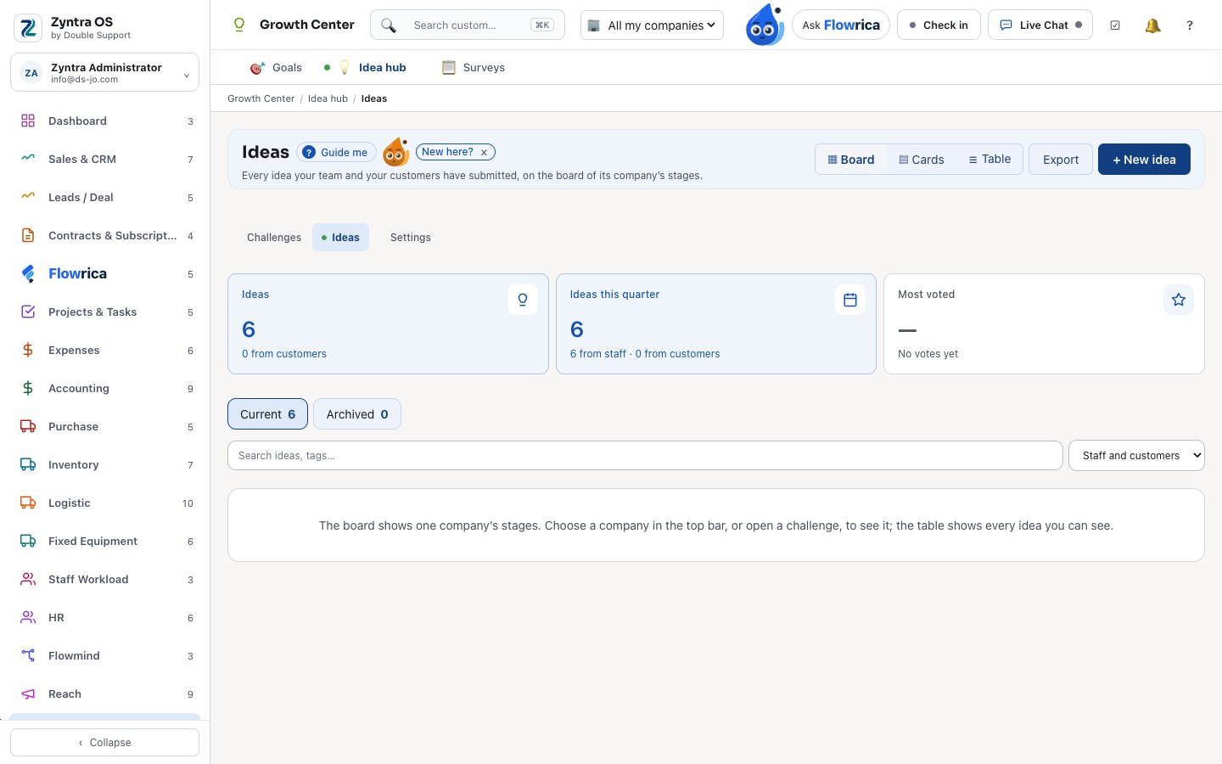Open the Challenges tab
This screenshot has height=764, width=1222.
pos(274,238)
